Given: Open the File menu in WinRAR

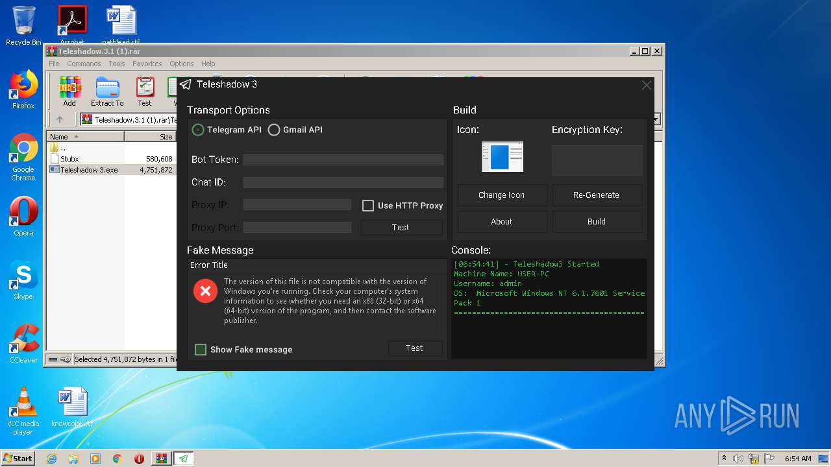Looking at the screenshot, I should pos(54,64).
